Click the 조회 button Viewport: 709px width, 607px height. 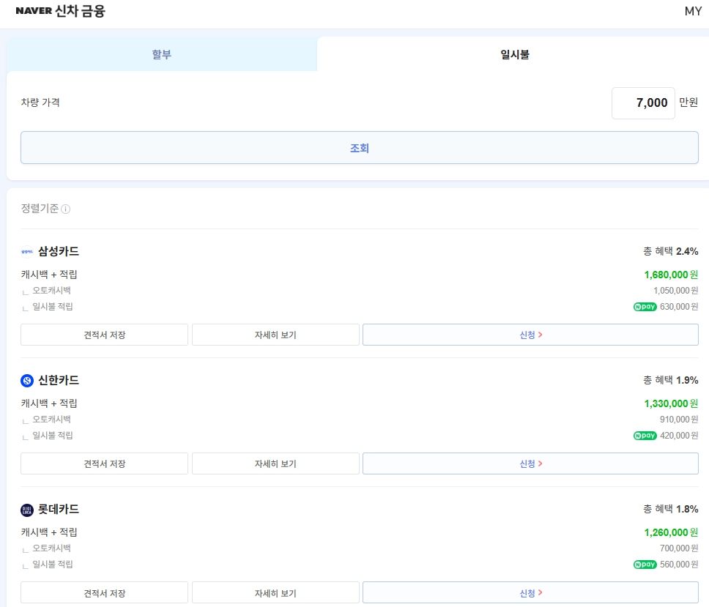click(360, 148)
